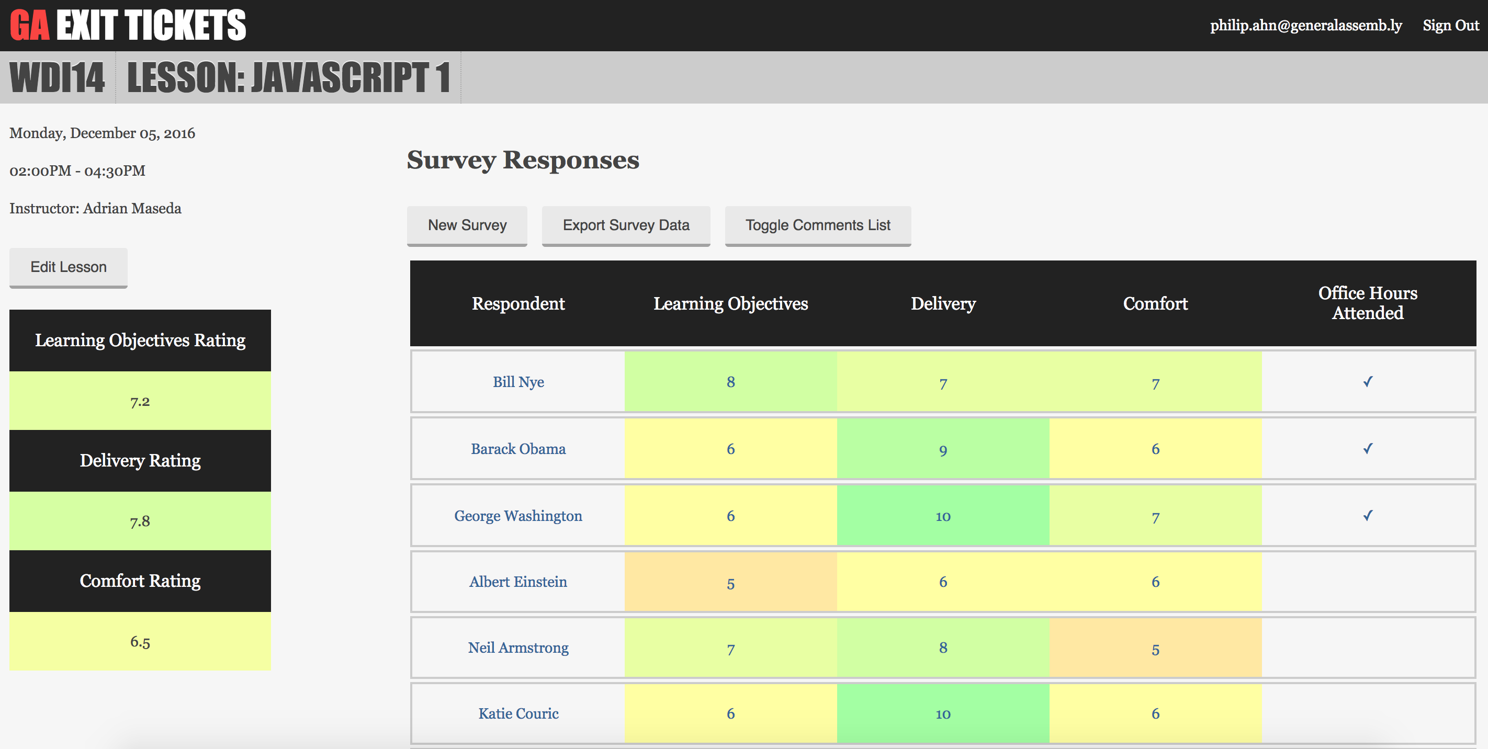Click Bill Nye's office hours checkmark

coord(1367,382)
